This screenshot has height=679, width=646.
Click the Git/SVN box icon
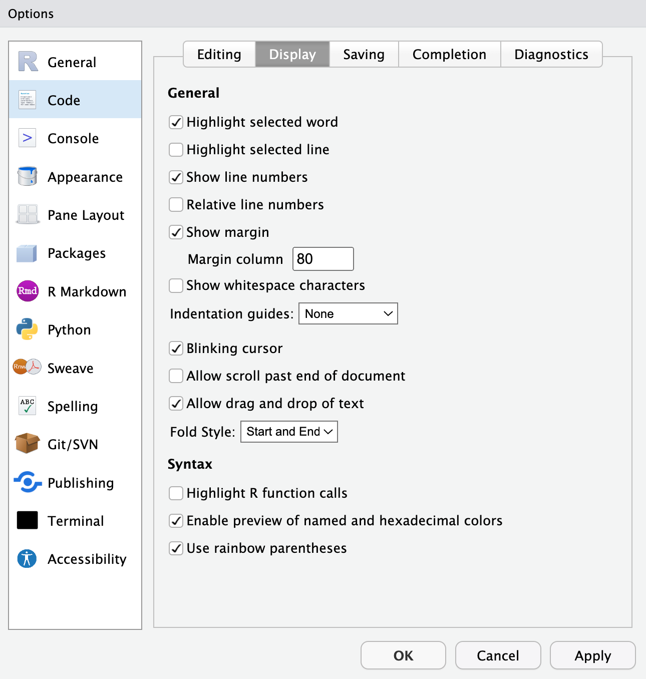pos(27,444)
